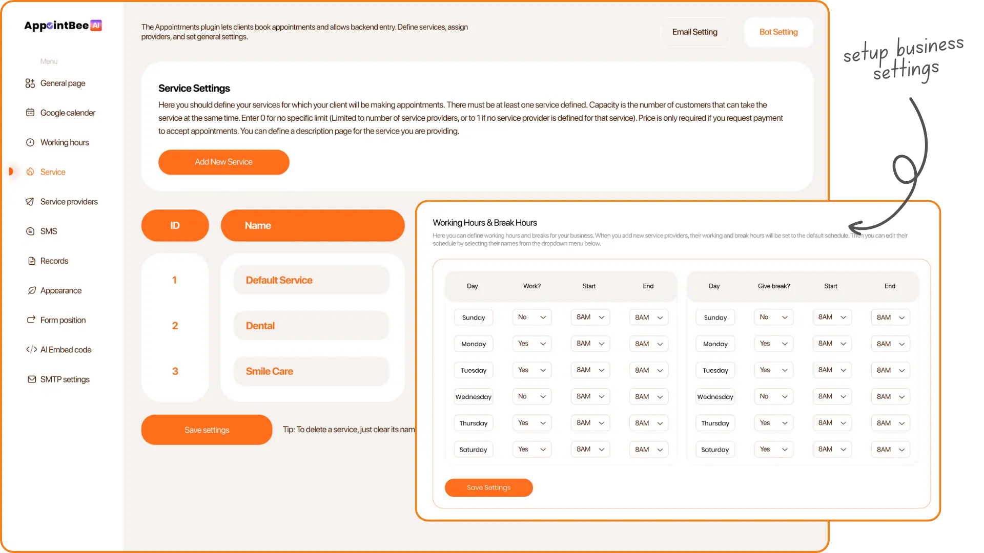Open Saturday Give break? dropdown

(774, 449)
